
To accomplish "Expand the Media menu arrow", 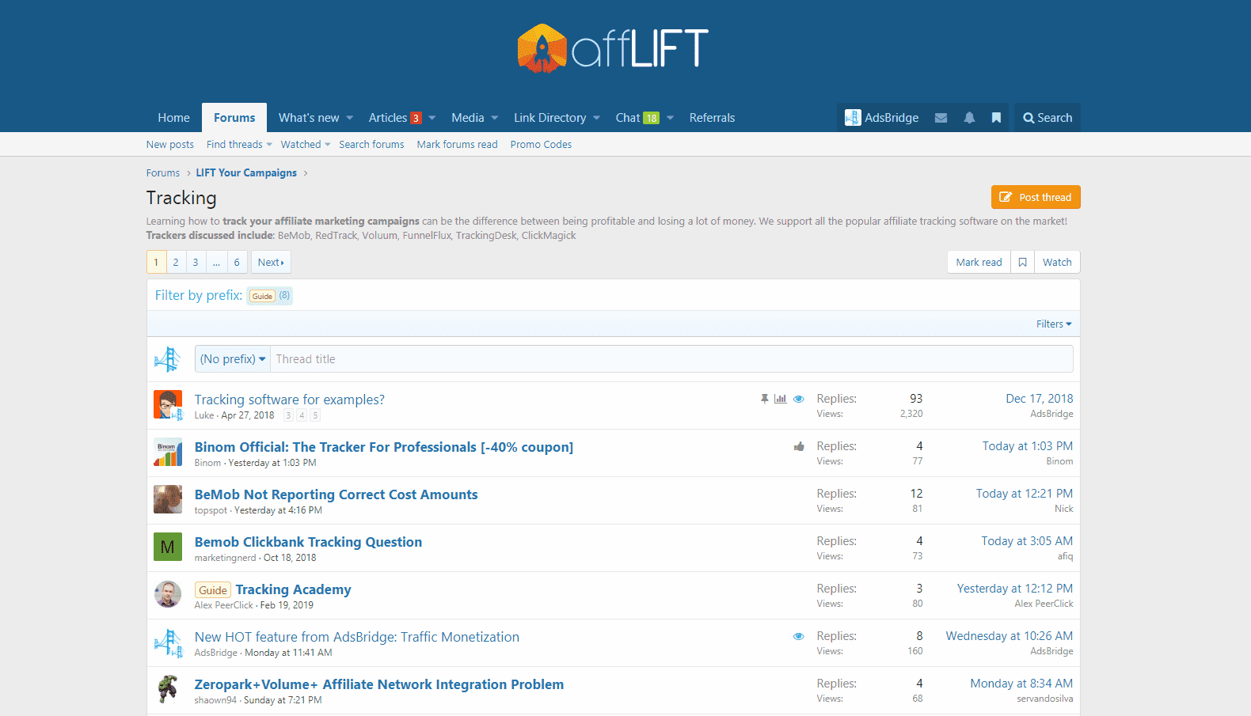I will click(x=495, y=118).
